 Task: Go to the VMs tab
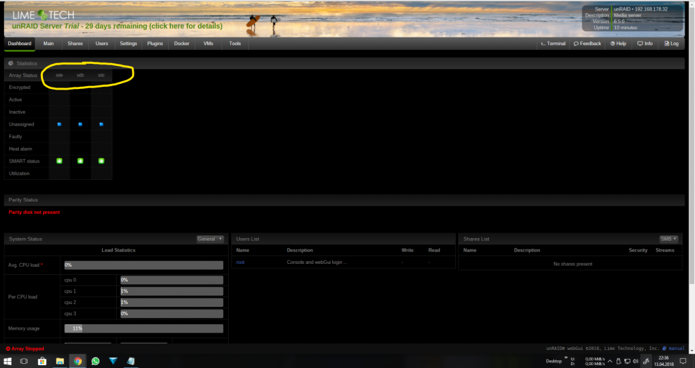[x=208, y=44]
